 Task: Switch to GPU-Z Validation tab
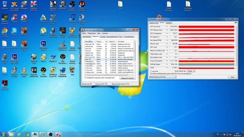coord(169,23)
